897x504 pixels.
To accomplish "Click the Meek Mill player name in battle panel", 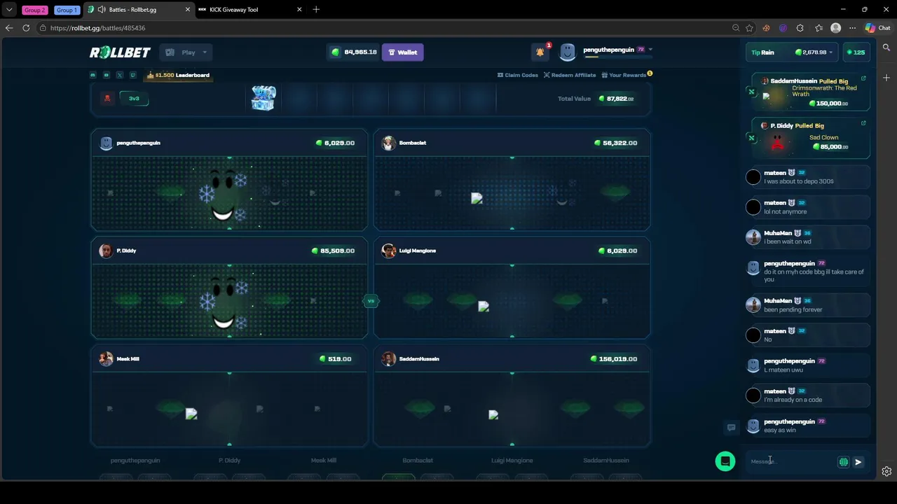I will click(128, 359).
